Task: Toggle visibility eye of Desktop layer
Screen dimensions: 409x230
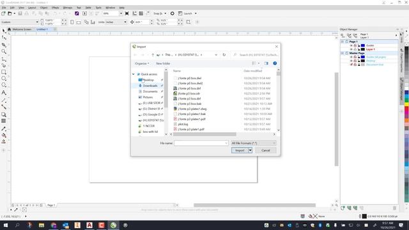Action: click(x=351, y=61)
